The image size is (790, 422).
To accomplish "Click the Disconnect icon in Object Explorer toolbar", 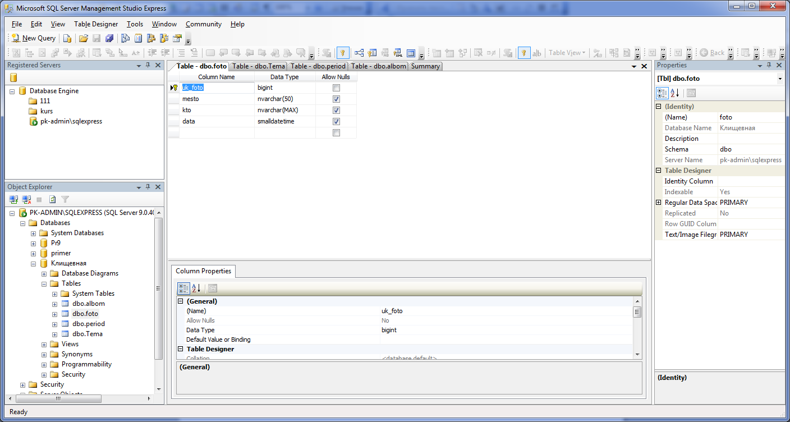I will pos(27,199).
